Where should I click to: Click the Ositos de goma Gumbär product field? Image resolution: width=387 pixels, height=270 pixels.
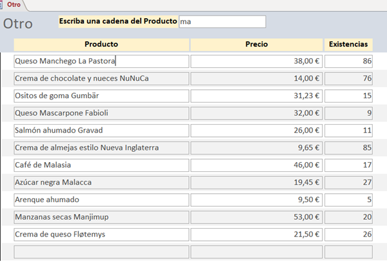(x=101, y=96)
